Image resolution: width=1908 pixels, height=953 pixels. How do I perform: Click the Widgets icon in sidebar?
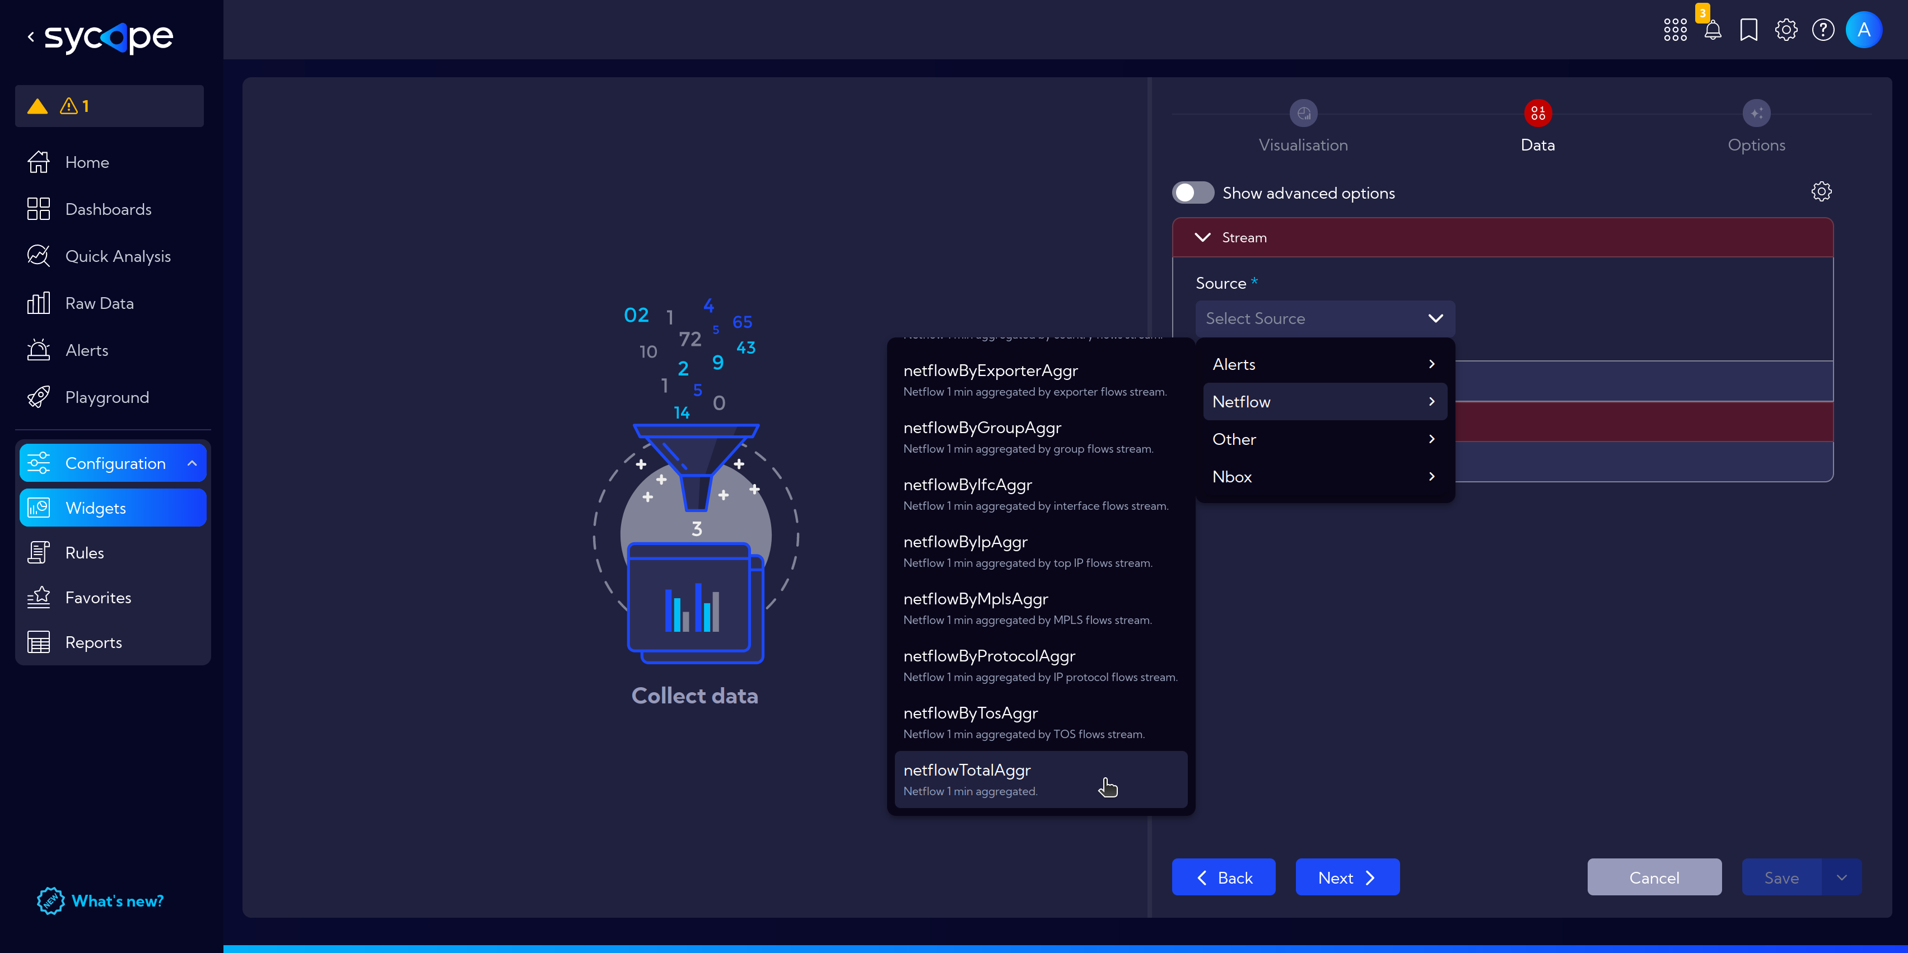pyautogui.click(x=39, y=508)
